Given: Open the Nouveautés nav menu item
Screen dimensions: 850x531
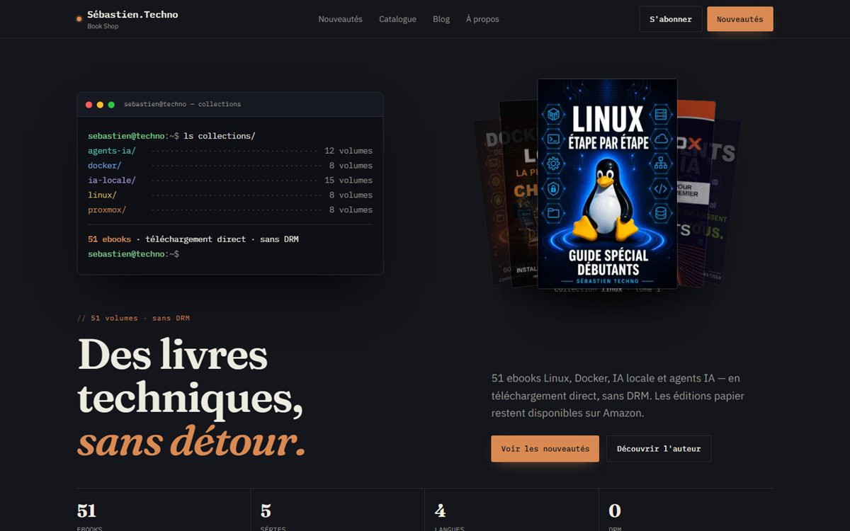Looking at the screenshot, I should (x=340, y=19).
